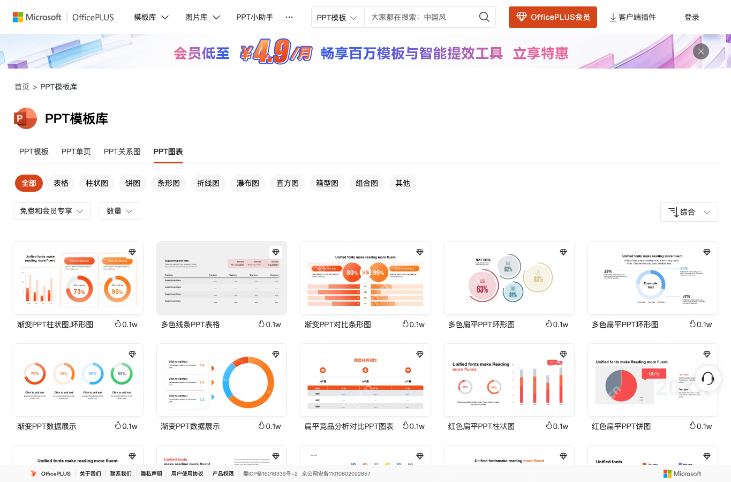Open the 用户使用协议 footer link
Image resolution: width=731 pixels, height=482 pixels.
click(x=187, y=473)
